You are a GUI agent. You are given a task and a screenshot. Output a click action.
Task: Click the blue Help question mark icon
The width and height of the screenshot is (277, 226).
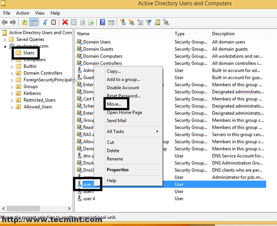click(103, 22)
